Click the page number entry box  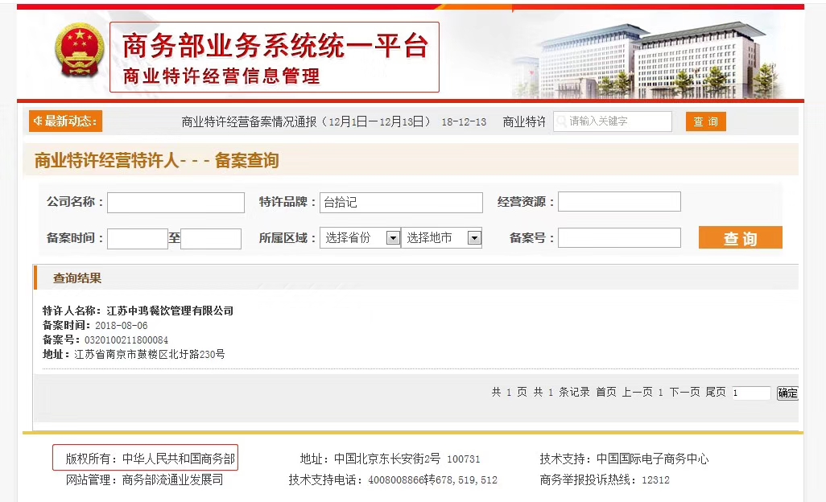coord(751,393)
